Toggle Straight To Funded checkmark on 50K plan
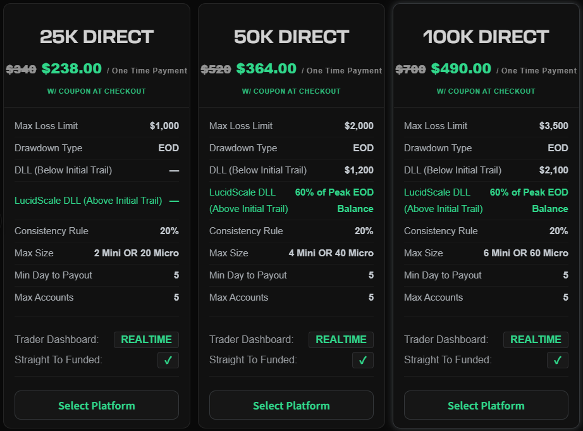583x431 pixels. click(x=363, y=360)
